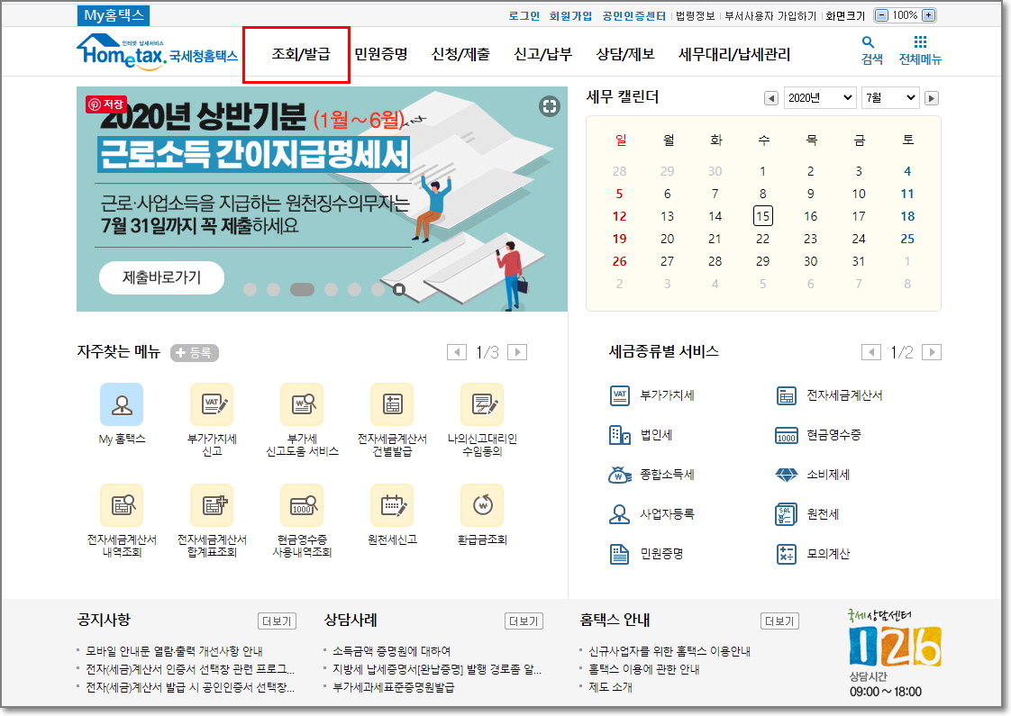Pause banner slideshow with stop button

pyautogui.click(x=399, y=289)
